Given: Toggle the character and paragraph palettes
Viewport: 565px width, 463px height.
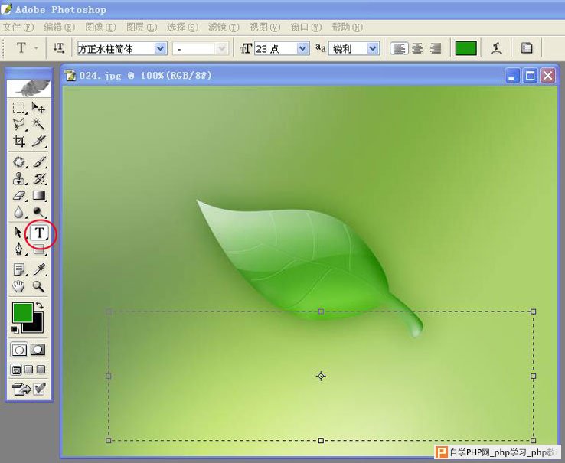Looking at the screenshot, I should click(527, 48).
